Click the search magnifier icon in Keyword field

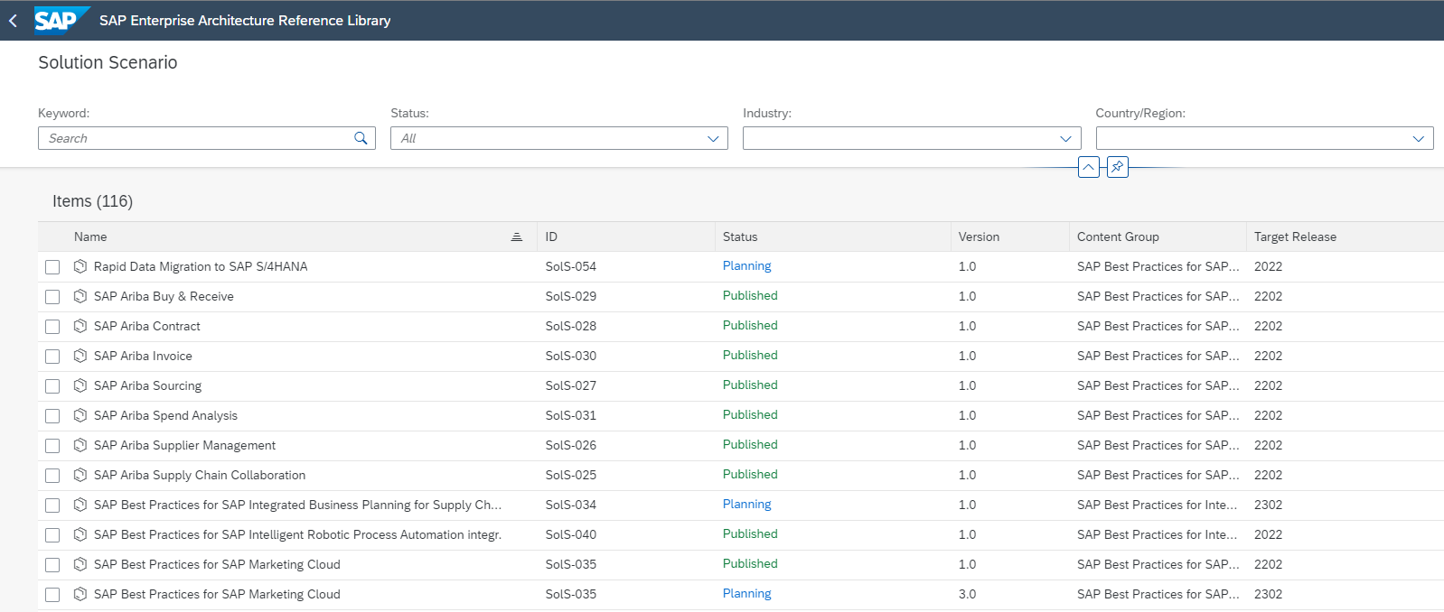[361, 138]
